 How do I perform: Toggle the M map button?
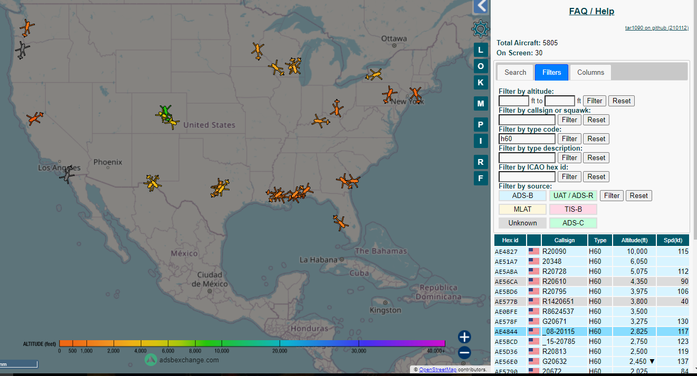click(480, 104)
